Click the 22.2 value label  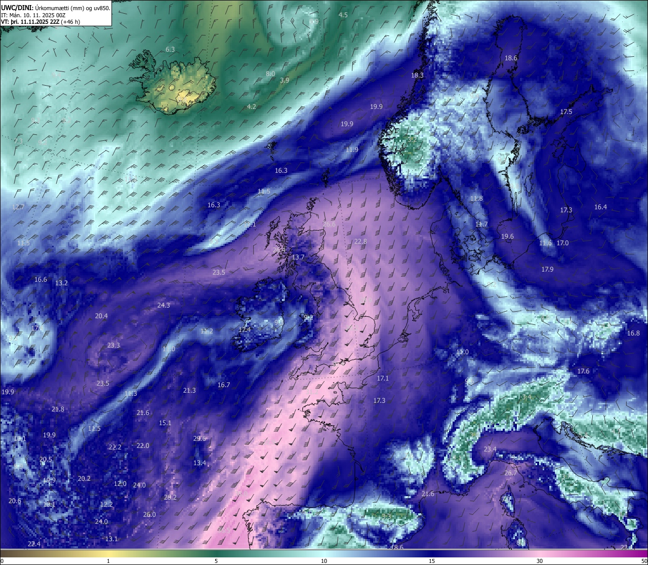coord(115,447)
